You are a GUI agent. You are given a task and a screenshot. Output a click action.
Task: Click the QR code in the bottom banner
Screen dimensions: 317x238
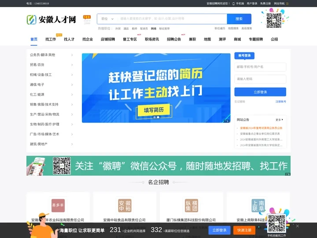point(276,223)
